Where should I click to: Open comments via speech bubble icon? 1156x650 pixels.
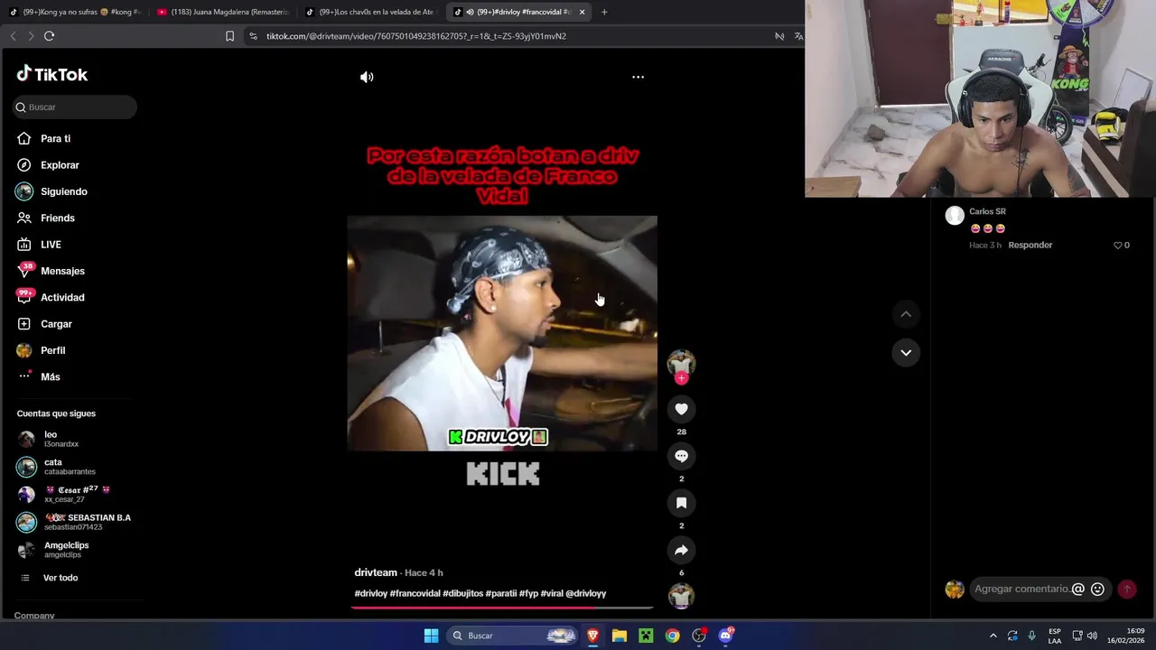coord(681,456)
